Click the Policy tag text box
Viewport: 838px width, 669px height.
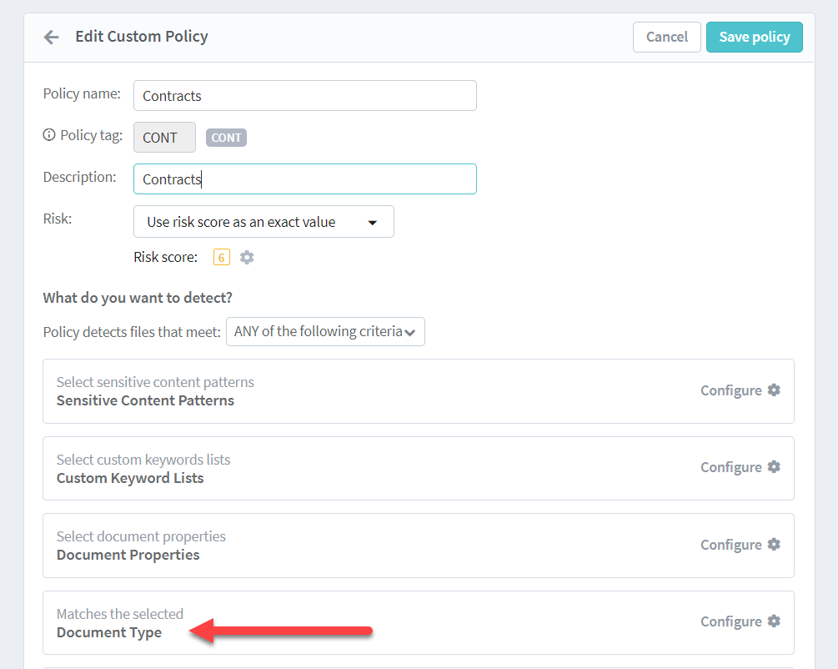click(164, 138)
